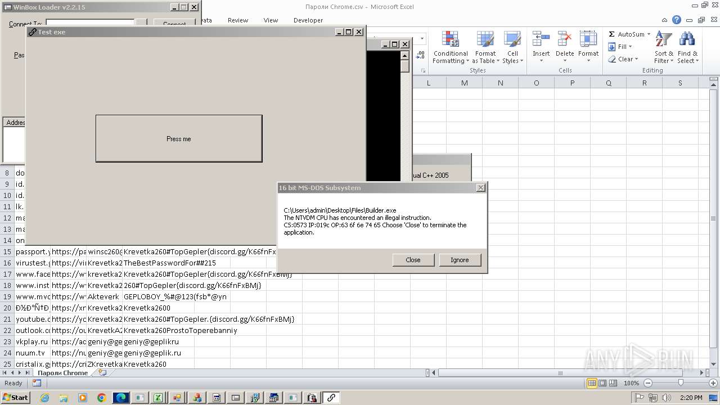
Task: Click the AutoSum sigma icon
Action: 612,34
